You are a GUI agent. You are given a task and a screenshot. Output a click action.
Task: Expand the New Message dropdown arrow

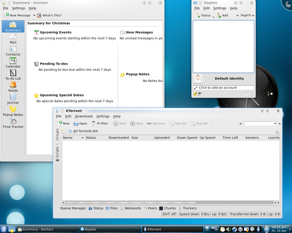point(34,15)
